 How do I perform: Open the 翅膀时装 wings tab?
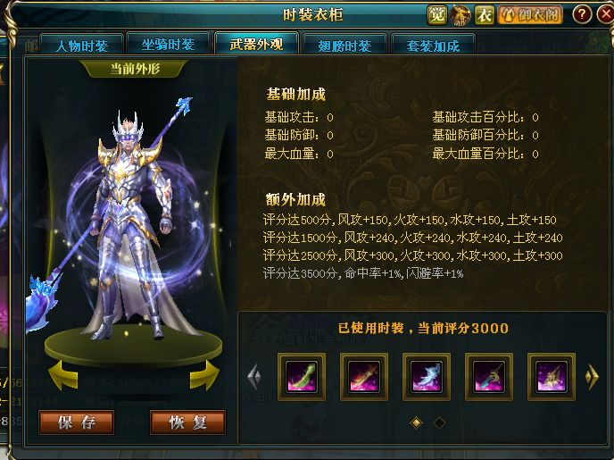(344, 46)
